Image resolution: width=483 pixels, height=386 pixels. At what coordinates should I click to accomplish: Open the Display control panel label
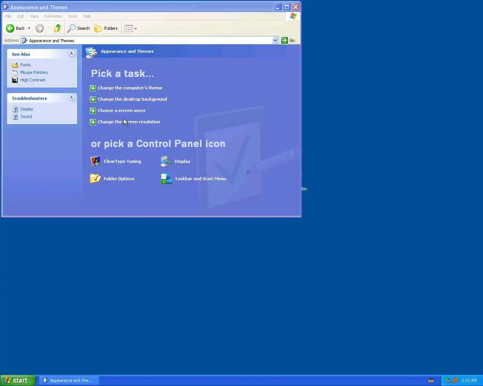(182, 161)
